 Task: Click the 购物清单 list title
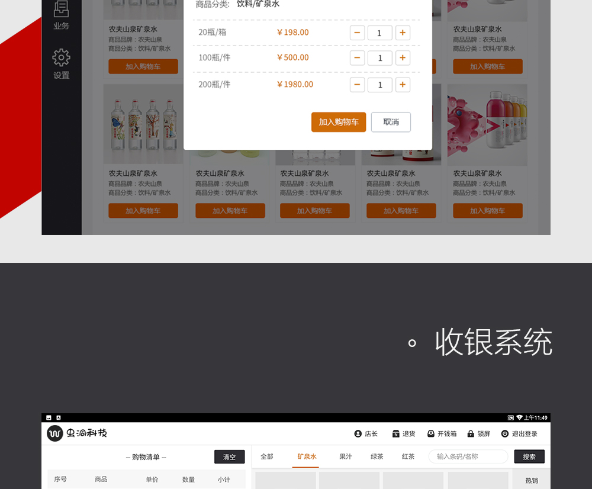click(146, 457)
